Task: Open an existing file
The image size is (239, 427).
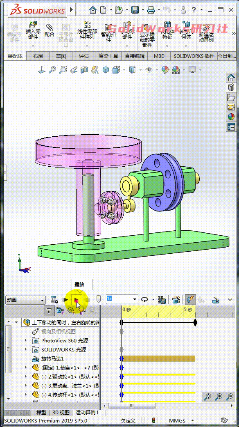Action: 119,10
